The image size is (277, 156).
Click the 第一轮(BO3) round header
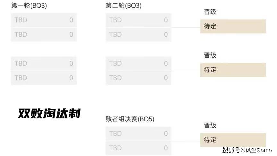click(29, 6)
